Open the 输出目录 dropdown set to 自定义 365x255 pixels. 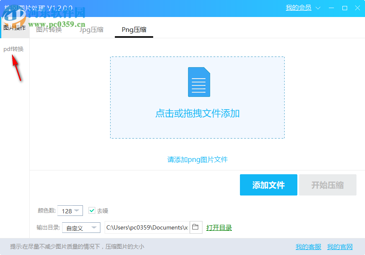click(x=81, y=227)
